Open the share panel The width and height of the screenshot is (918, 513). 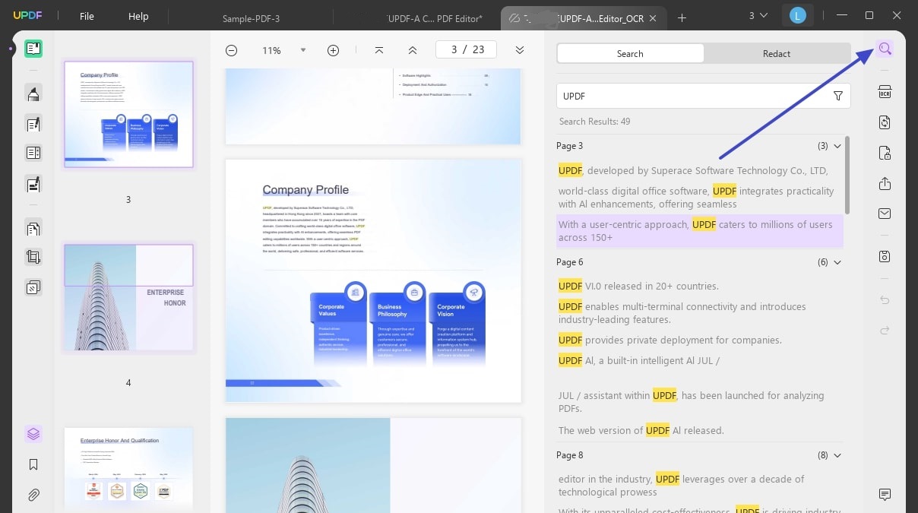[885, 183]
